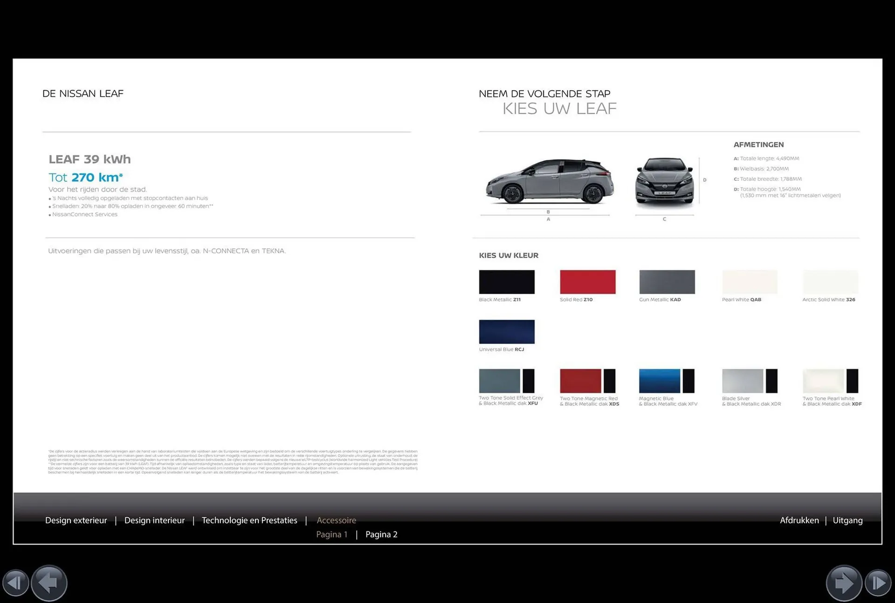
Task: Open the Design interieur section
Action: (154, 520)
